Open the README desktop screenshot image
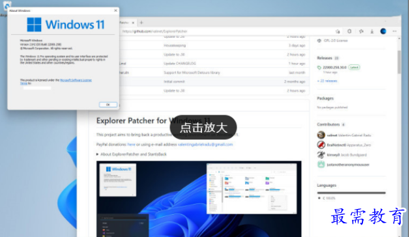Screen dimensions: 410x237 [x=199, y=199]
